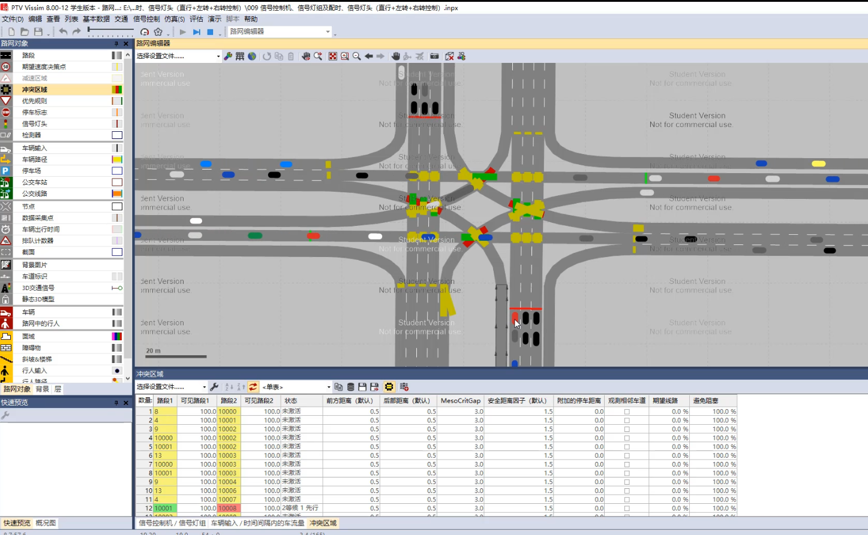Open the 信号控制 menu
Image resolution: width=868 pixels, height=535 pixels.
click(x=146, y=19)
